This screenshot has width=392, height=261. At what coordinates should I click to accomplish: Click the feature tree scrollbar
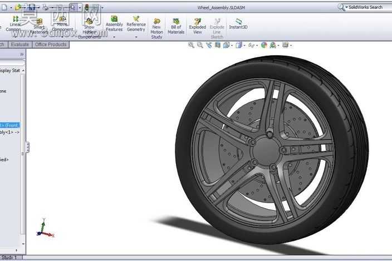[23, 154]
